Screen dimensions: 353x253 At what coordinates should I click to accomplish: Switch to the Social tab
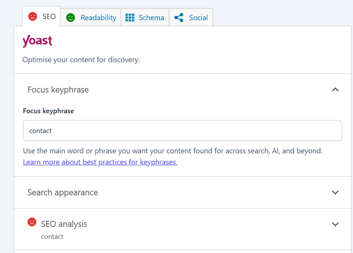tap(191, 18)
